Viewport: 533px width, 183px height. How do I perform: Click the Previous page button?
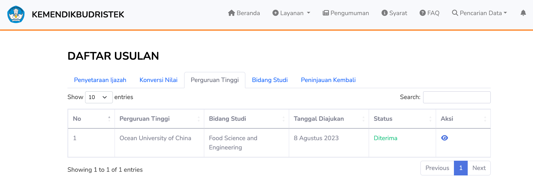coord(437,168)
